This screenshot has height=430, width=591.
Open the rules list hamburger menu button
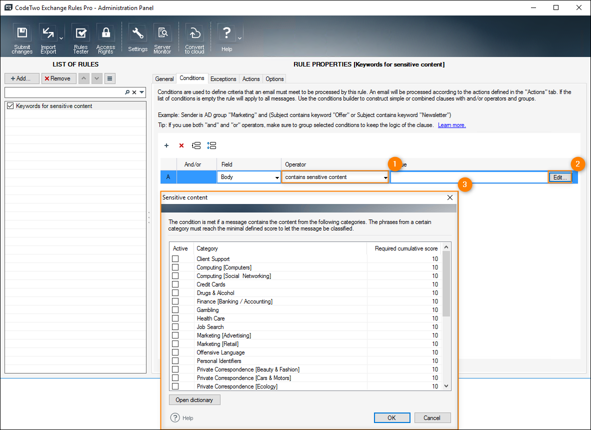pyautogui.click(x=109, y=78)
